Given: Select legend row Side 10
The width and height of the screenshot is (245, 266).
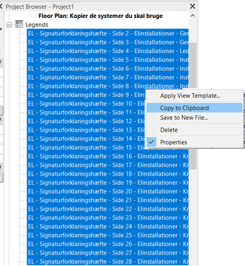Looking at the screenshot, I should [86, 104].
